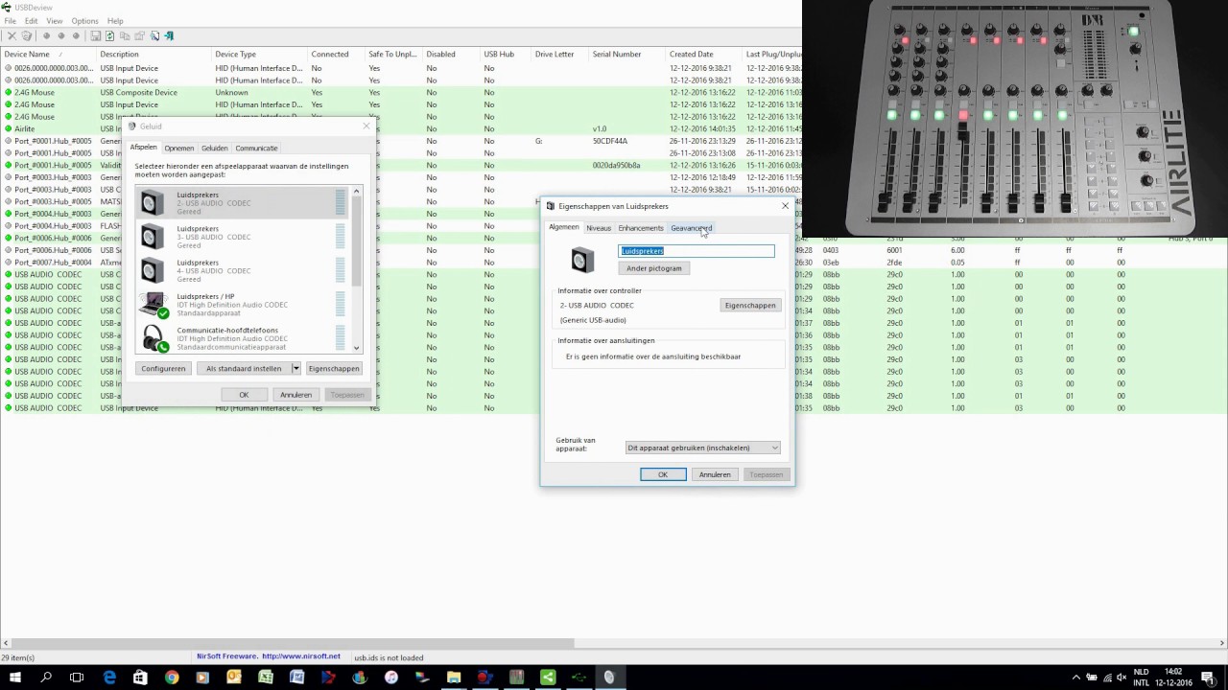Switch to the Communicatie tab in Geluid
This screenshot has width=1228, height=690.
point(256,148)
